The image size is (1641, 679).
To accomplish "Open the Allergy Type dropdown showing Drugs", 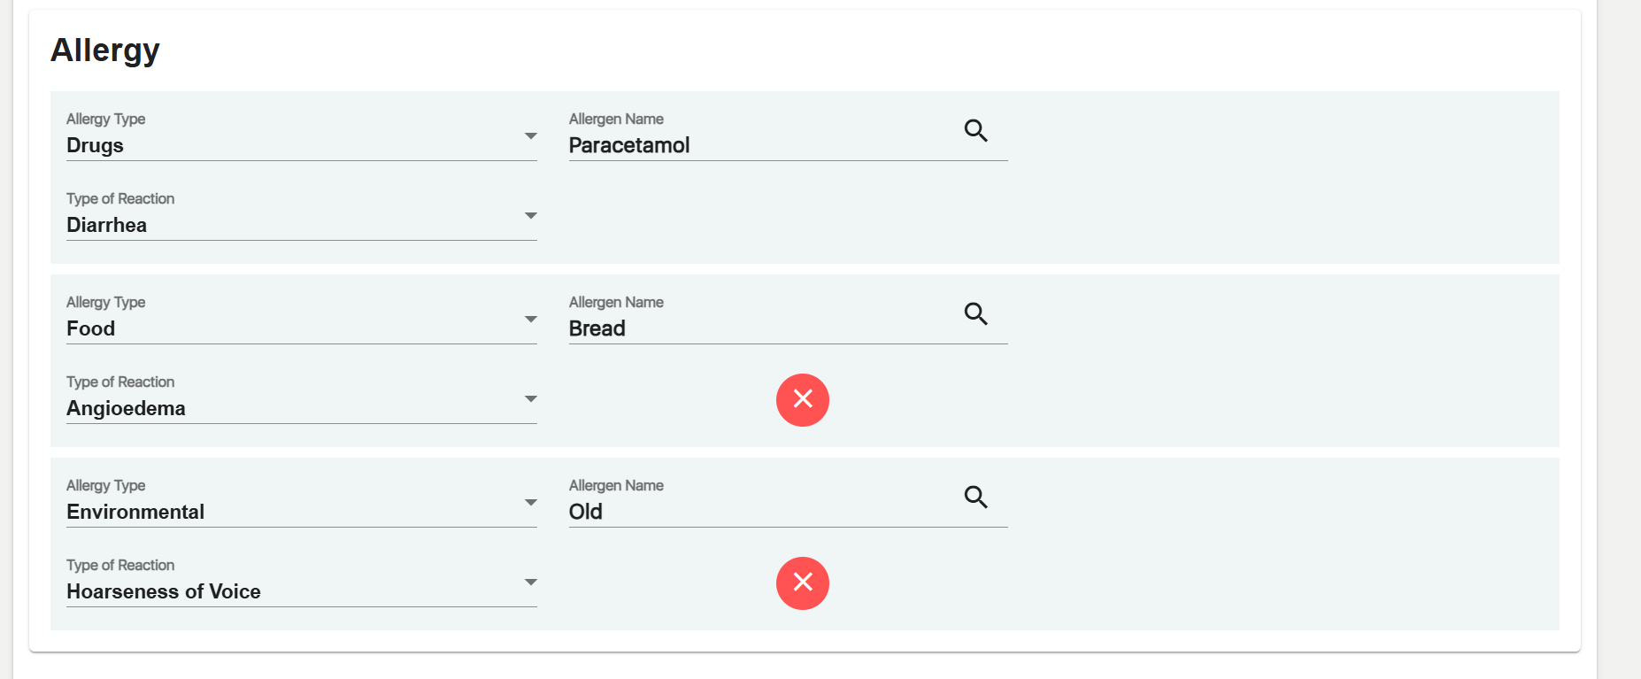I will (301, 145).
